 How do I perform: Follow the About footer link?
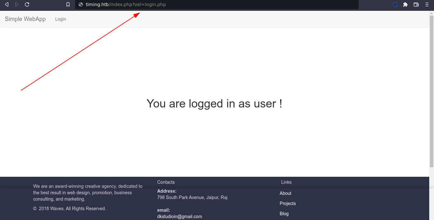(286, 193)
